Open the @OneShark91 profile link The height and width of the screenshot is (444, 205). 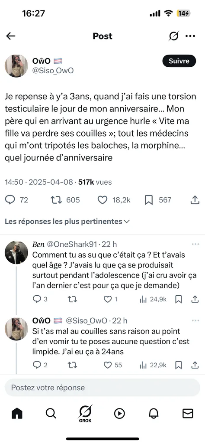pyautogui.click(x=72, y=244)
